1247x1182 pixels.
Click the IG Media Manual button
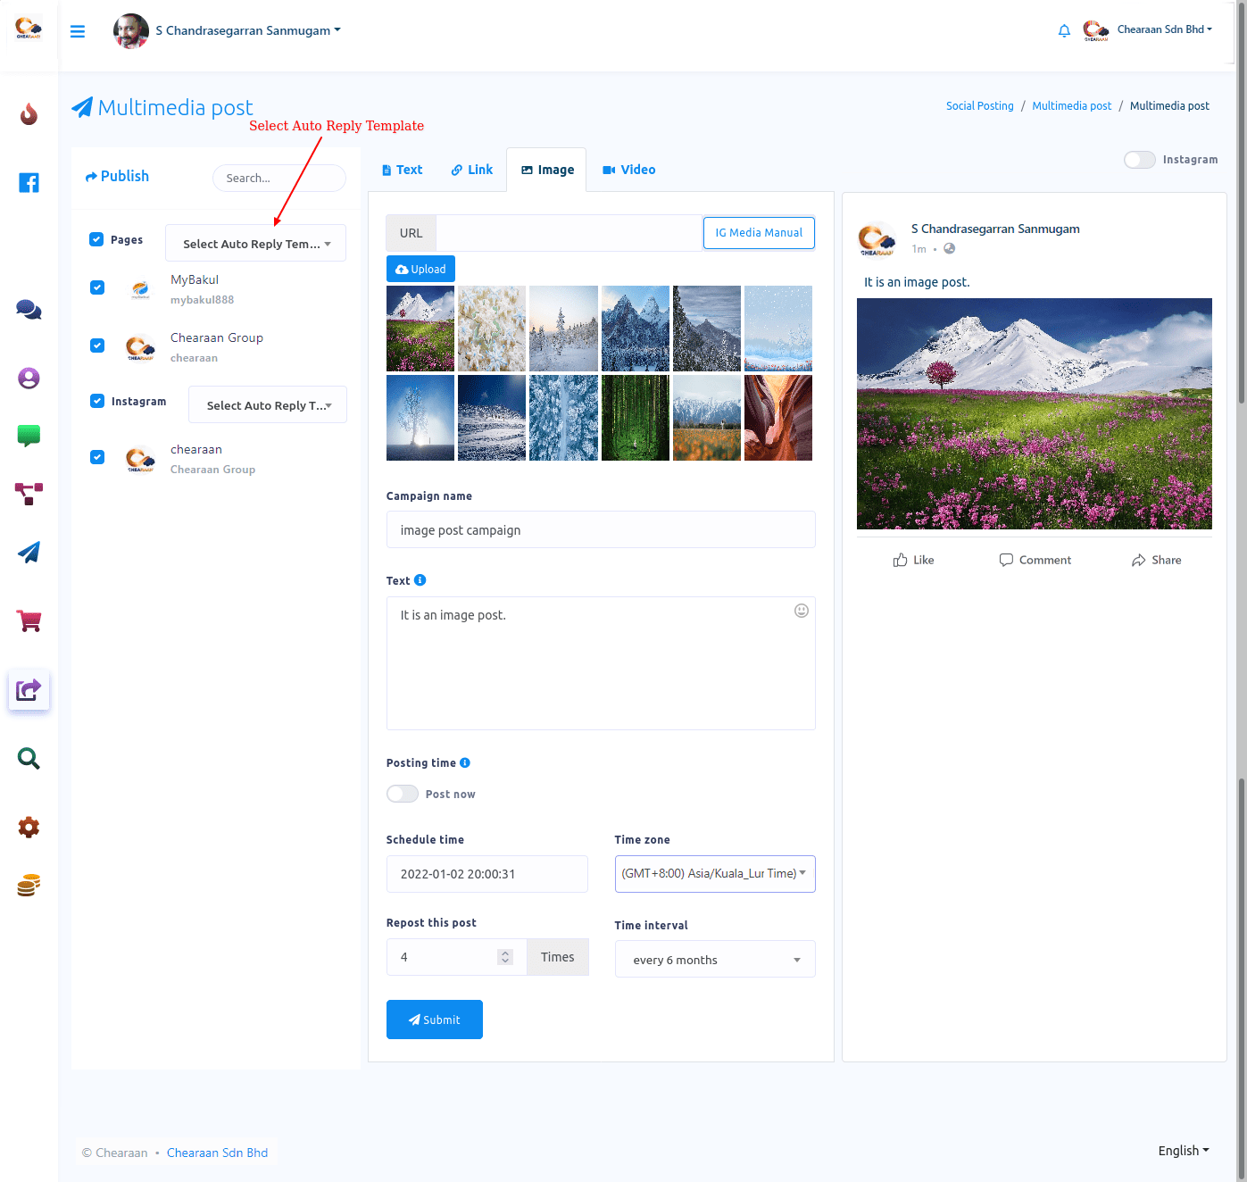tap(758, 233)
